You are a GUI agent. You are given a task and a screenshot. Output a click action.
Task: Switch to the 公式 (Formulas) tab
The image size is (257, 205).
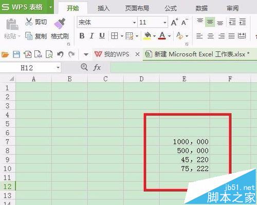(x=171, y=8)
